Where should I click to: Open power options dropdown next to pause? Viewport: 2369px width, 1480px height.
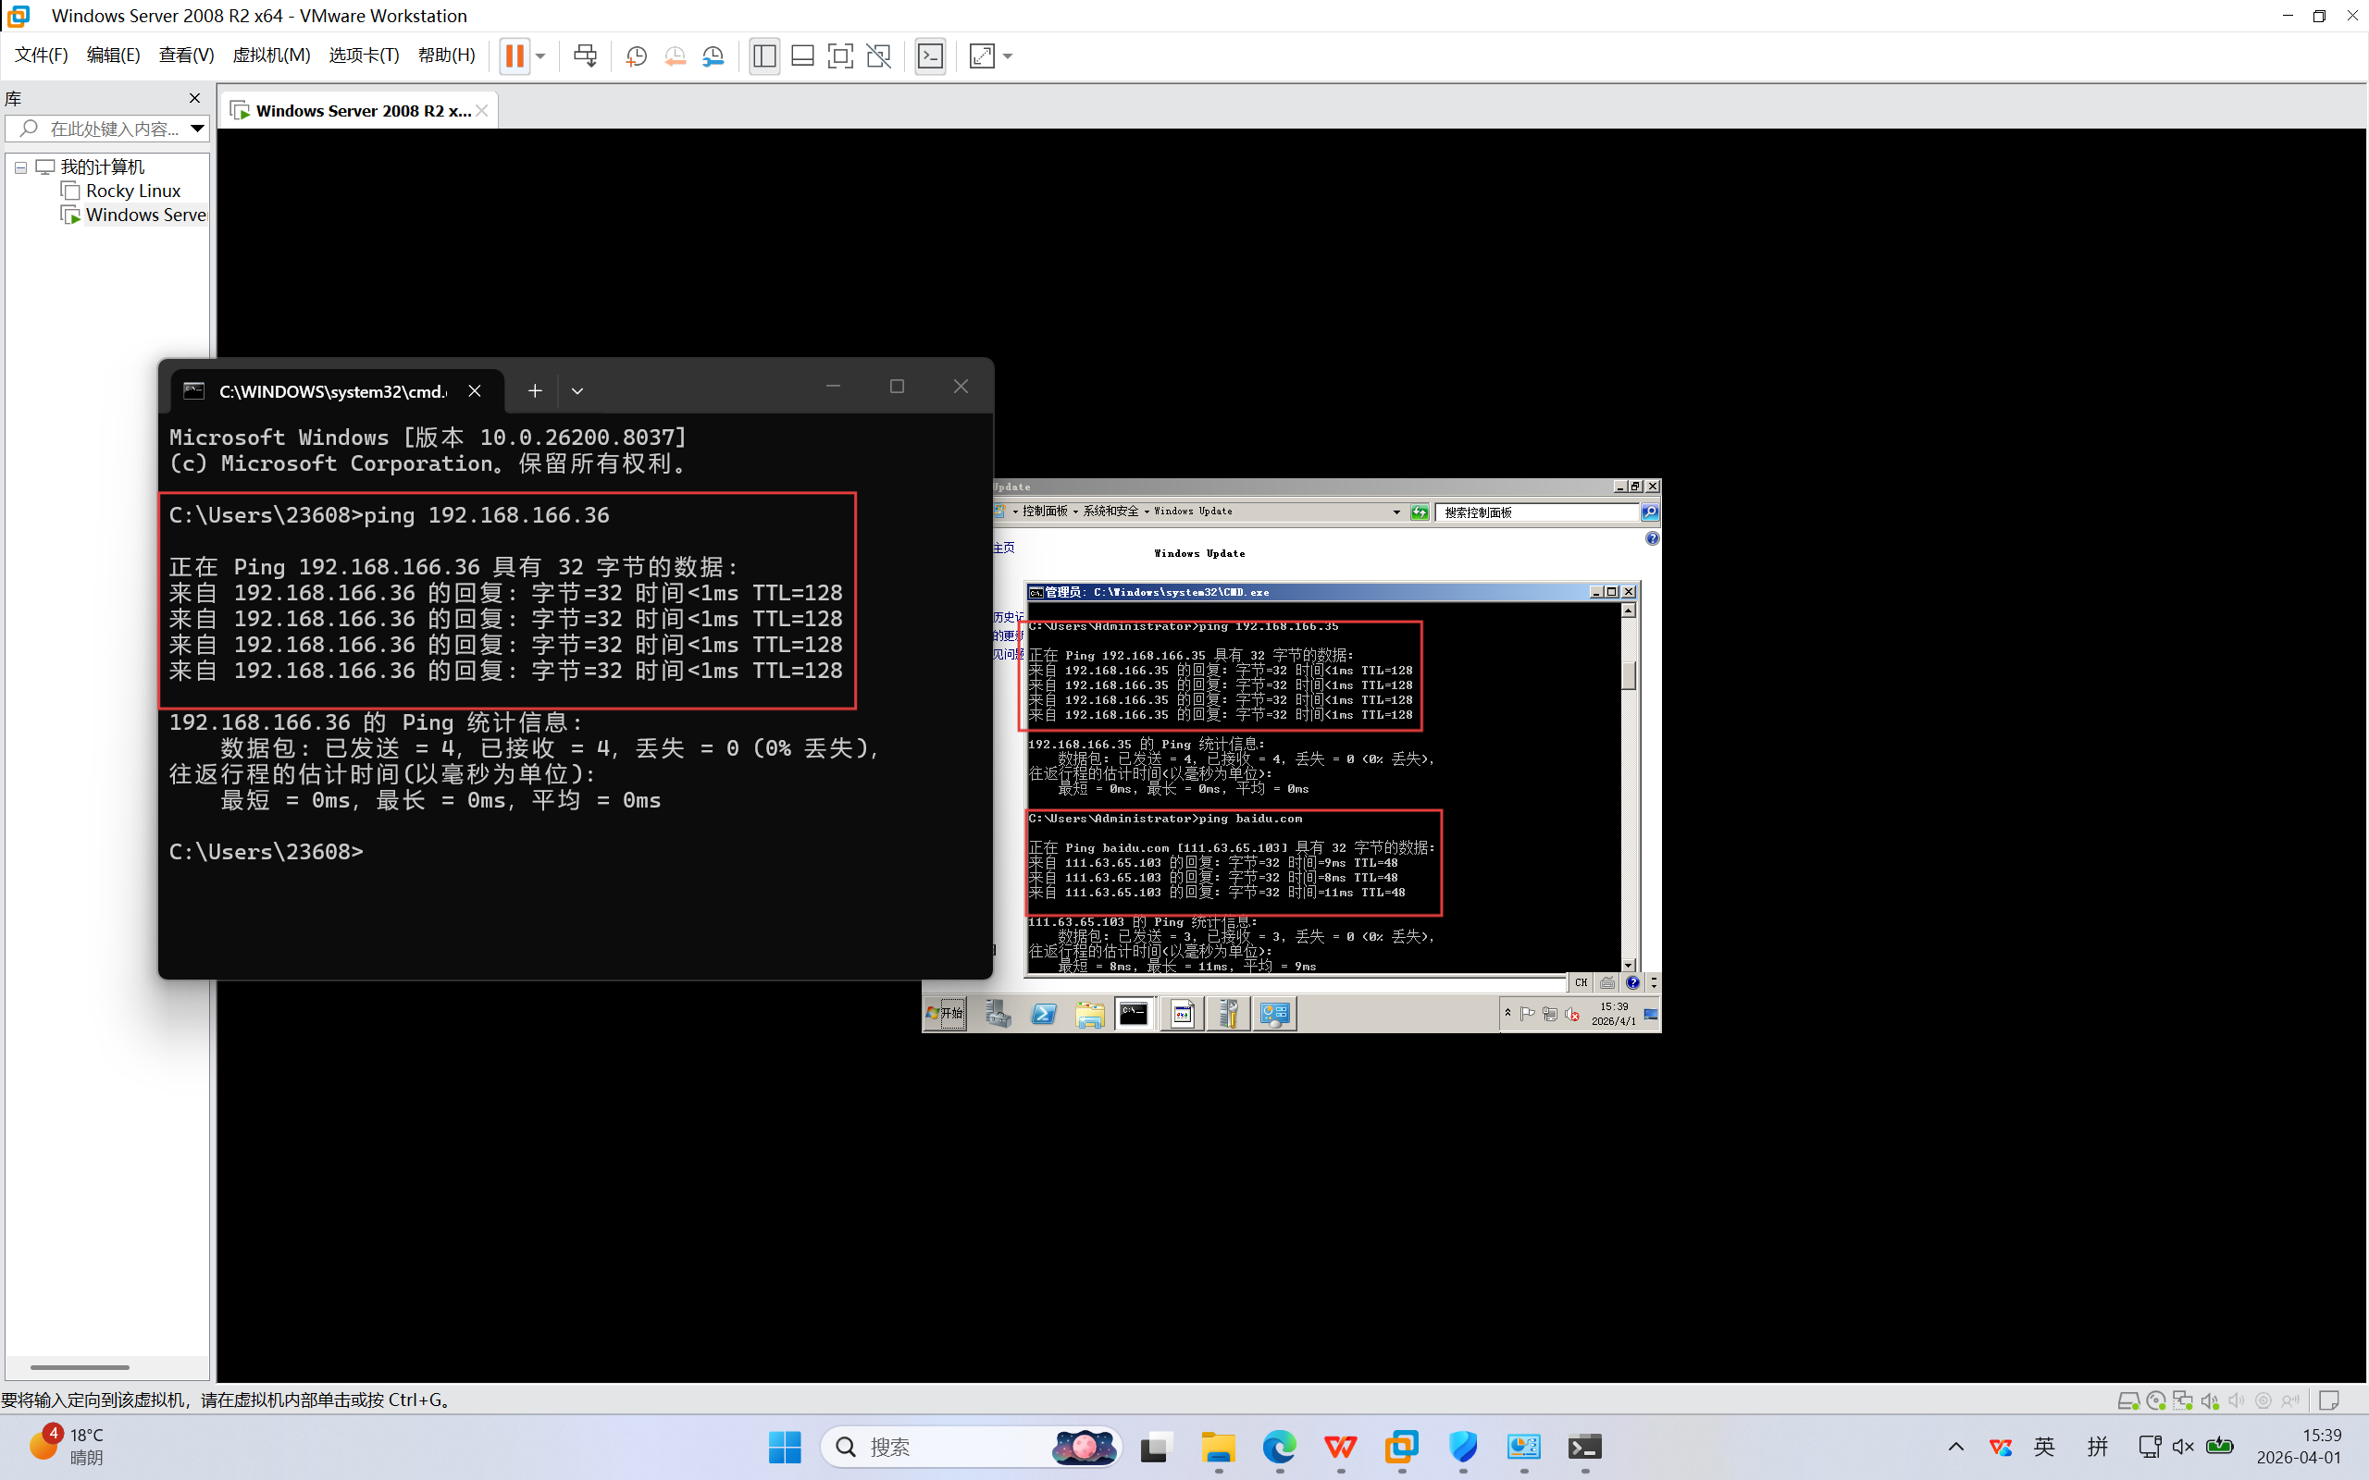tap(540, 55)
